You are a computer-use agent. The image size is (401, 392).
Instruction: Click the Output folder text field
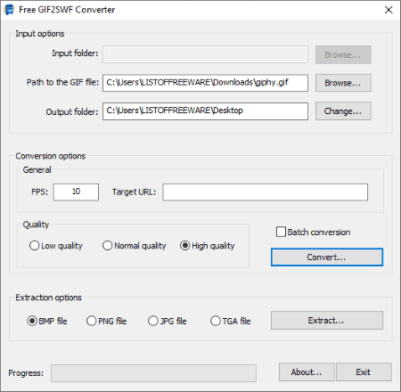point(205,111)
